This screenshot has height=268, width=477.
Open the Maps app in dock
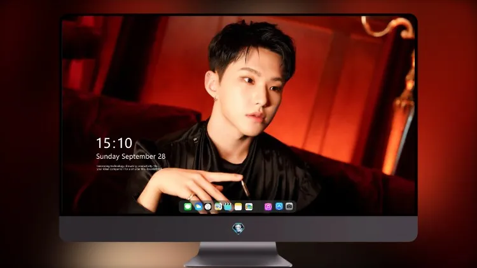[x=218, y=206]
